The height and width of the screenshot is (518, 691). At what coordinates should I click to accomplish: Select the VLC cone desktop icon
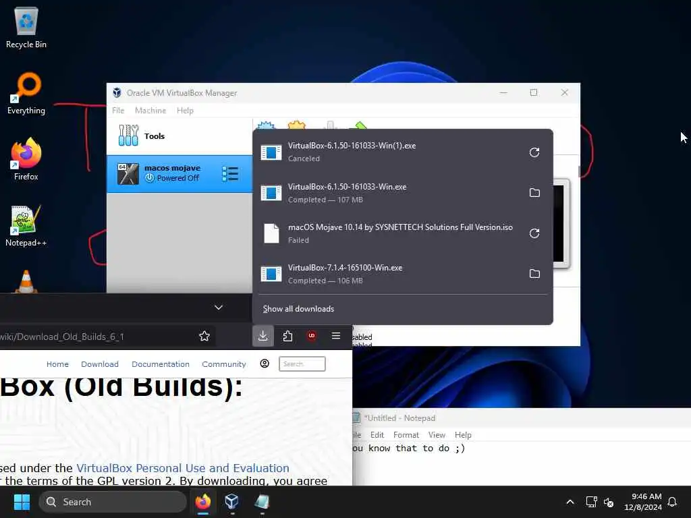(26, 281)
